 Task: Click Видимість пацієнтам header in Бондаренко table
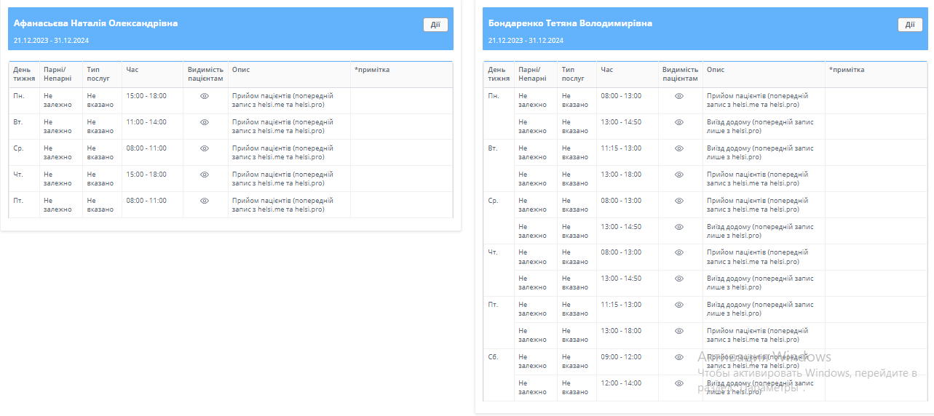[x=680, y=74]
